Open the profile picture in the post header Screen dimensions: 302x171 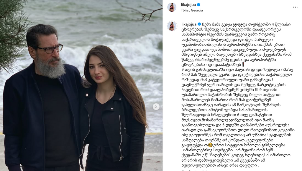[172, 7]
